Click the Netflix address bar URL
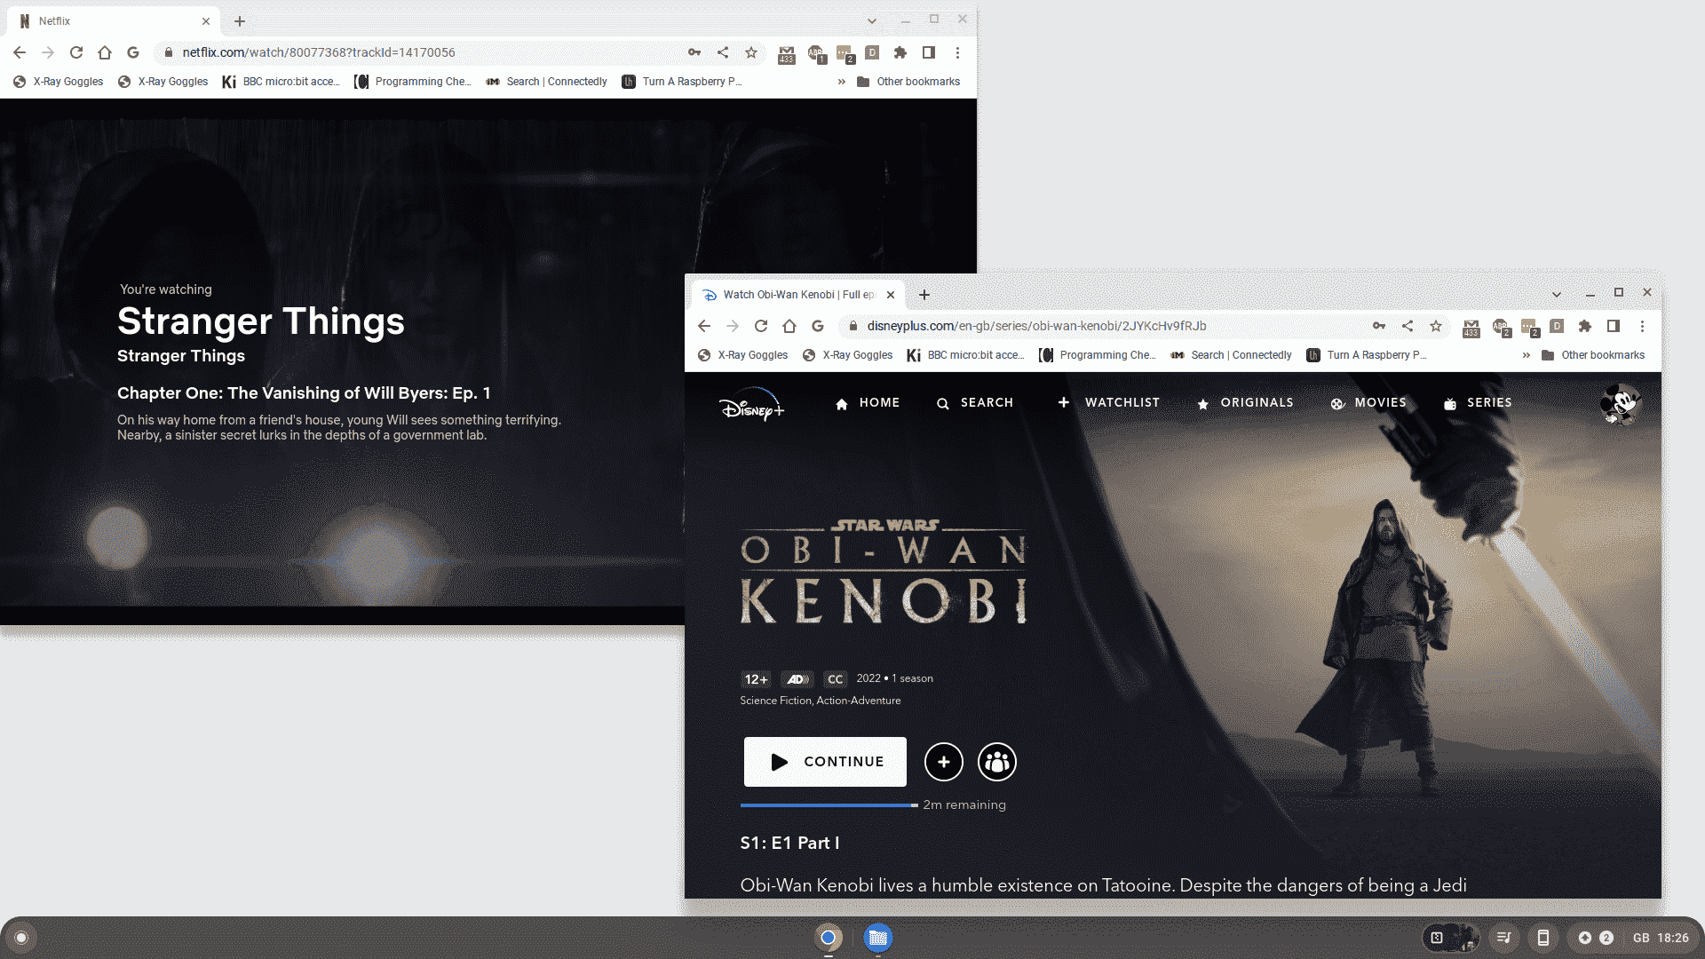 pyautogui.click(x=319, y=52)
